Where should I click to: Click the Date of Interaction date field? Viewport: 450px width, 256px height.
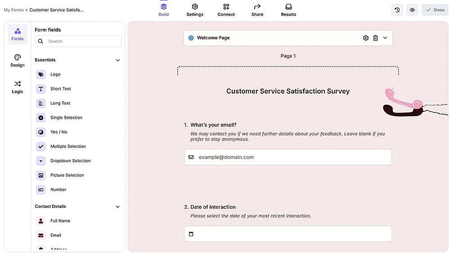point(288,234)
